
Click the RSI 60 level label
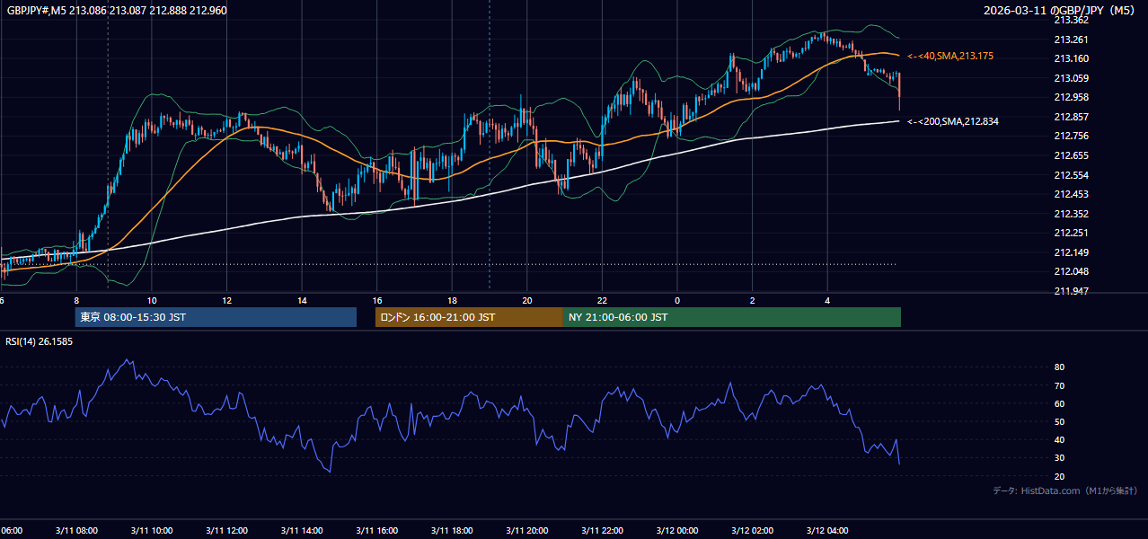(1059, 403)
